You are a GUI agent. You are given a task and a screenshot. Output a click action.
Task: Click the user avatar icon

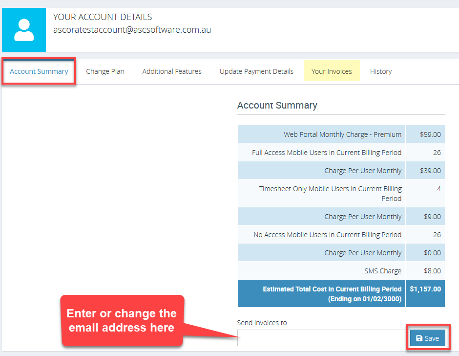point(24,30)
